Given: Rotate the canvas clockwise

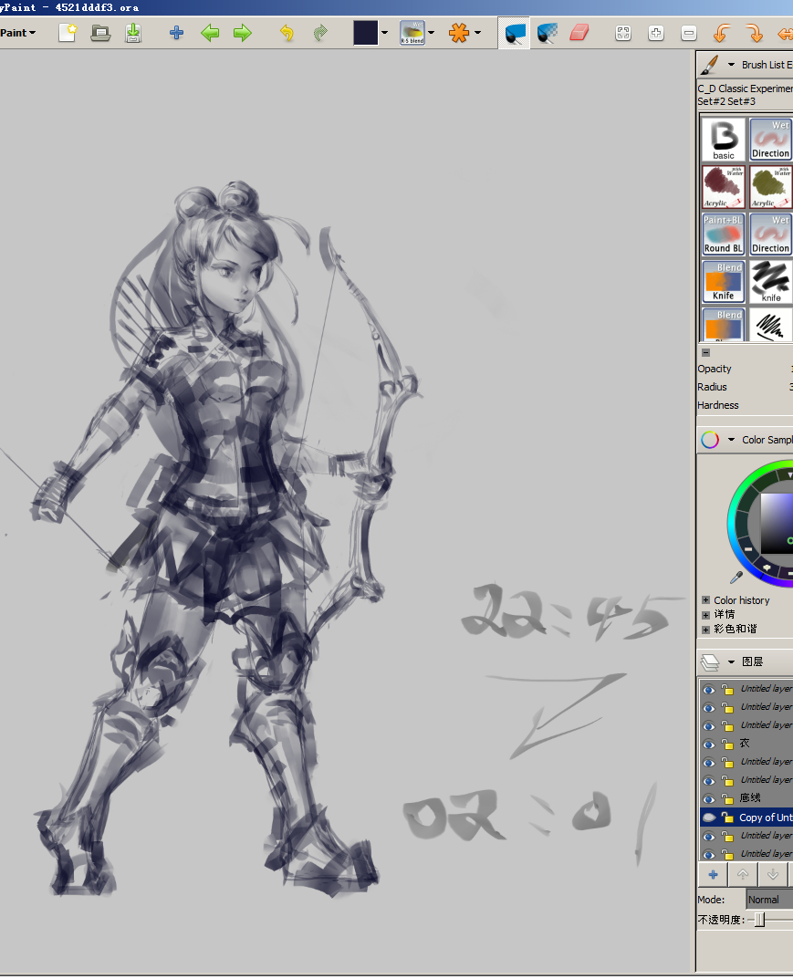Looking at the screenshot, I should (x=754, y=33).
